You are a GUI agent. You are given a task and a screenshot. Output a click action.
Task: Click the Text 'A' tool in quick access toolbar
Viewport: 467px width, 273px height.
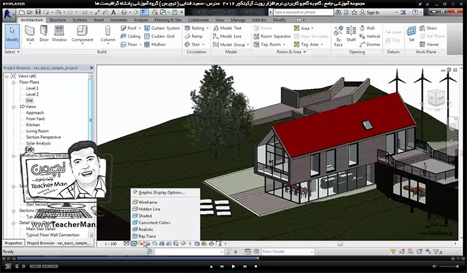click(113, 12)
